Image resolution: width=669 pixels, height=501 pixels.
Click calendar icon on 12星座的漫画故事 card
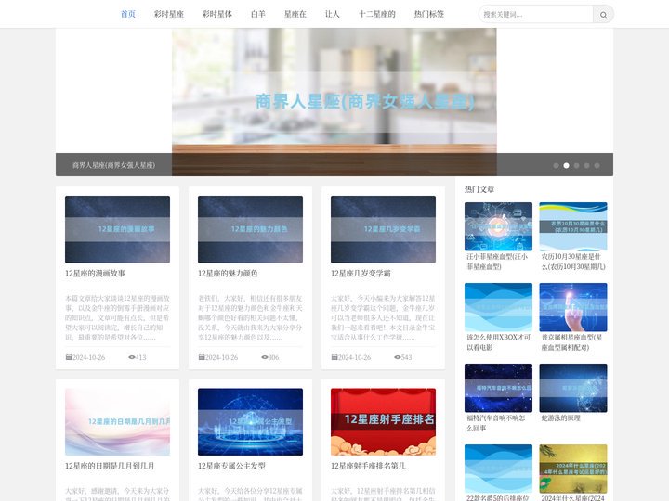69,357
